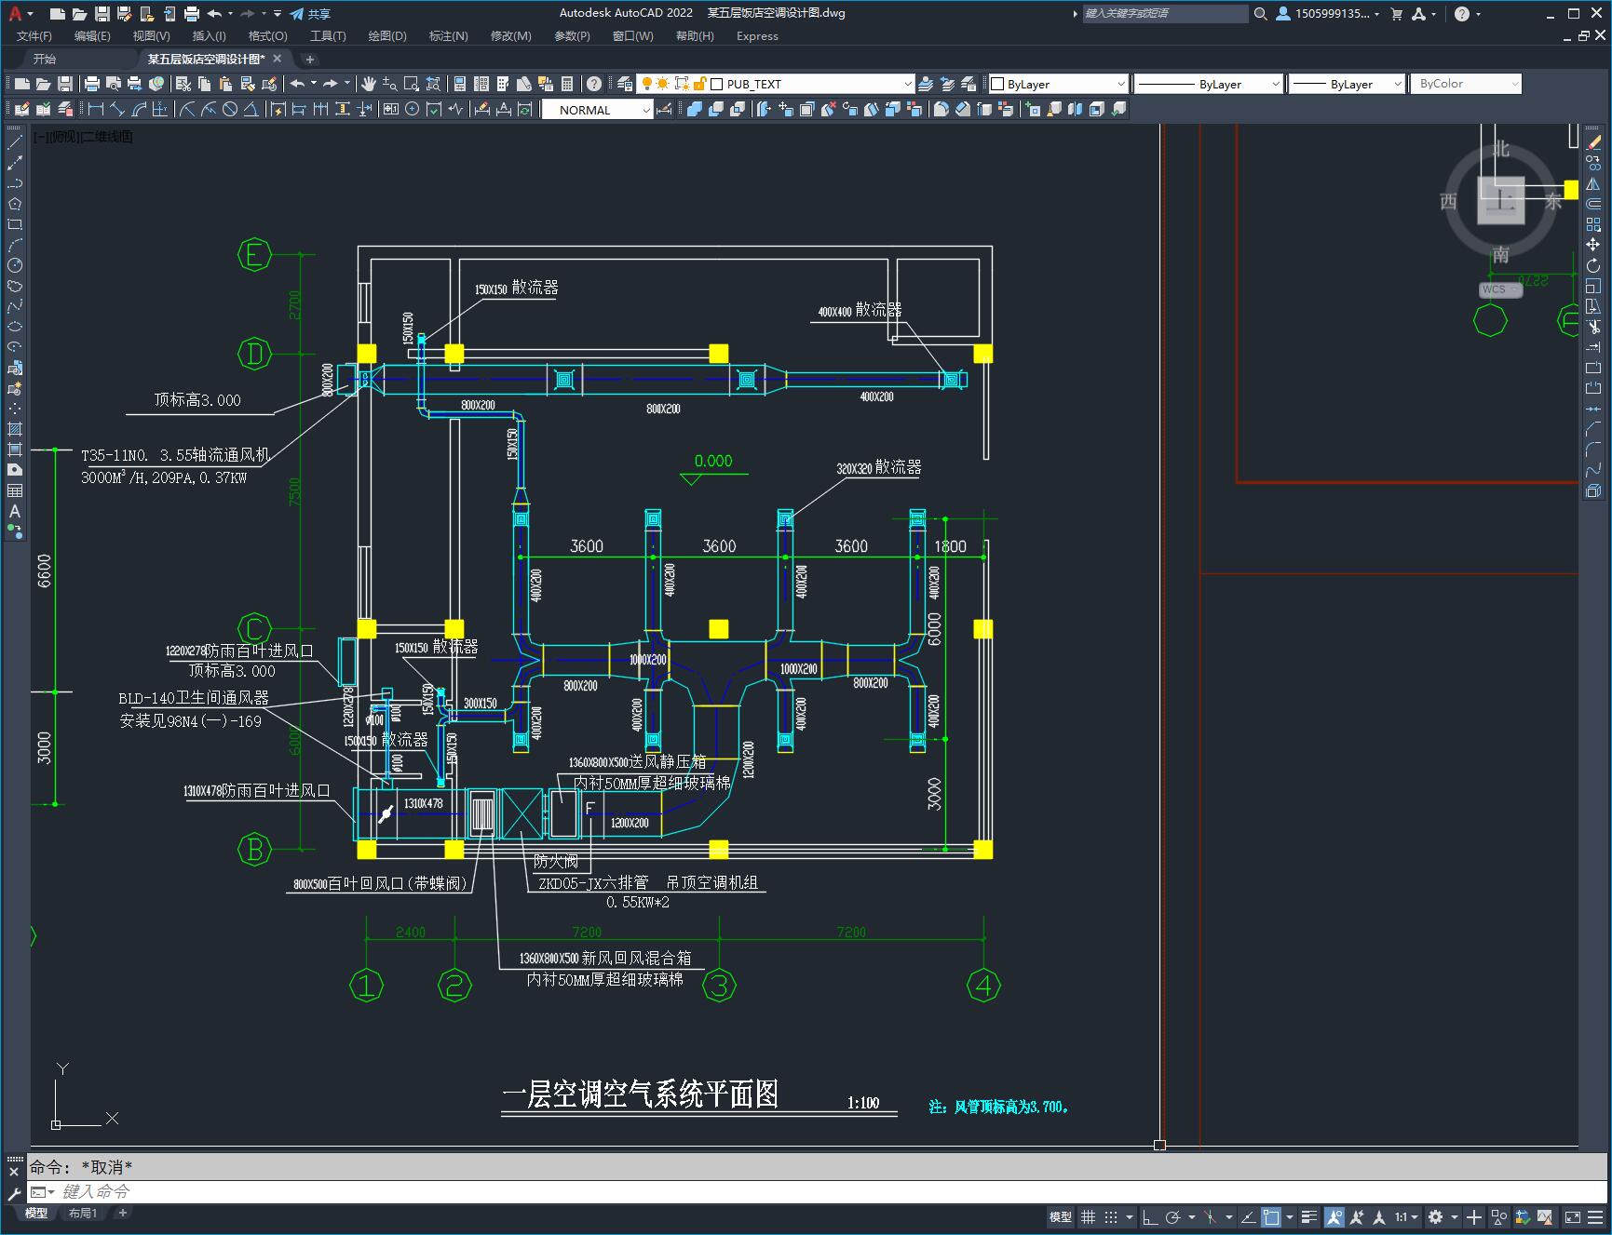The height and width of the screenshot is (1235, 1612).
Task: Open the 标注(N) menu
Action: coord(448,36)
